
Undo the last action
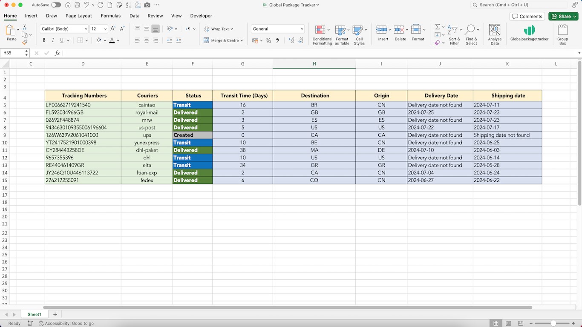(x=87, y=5)
